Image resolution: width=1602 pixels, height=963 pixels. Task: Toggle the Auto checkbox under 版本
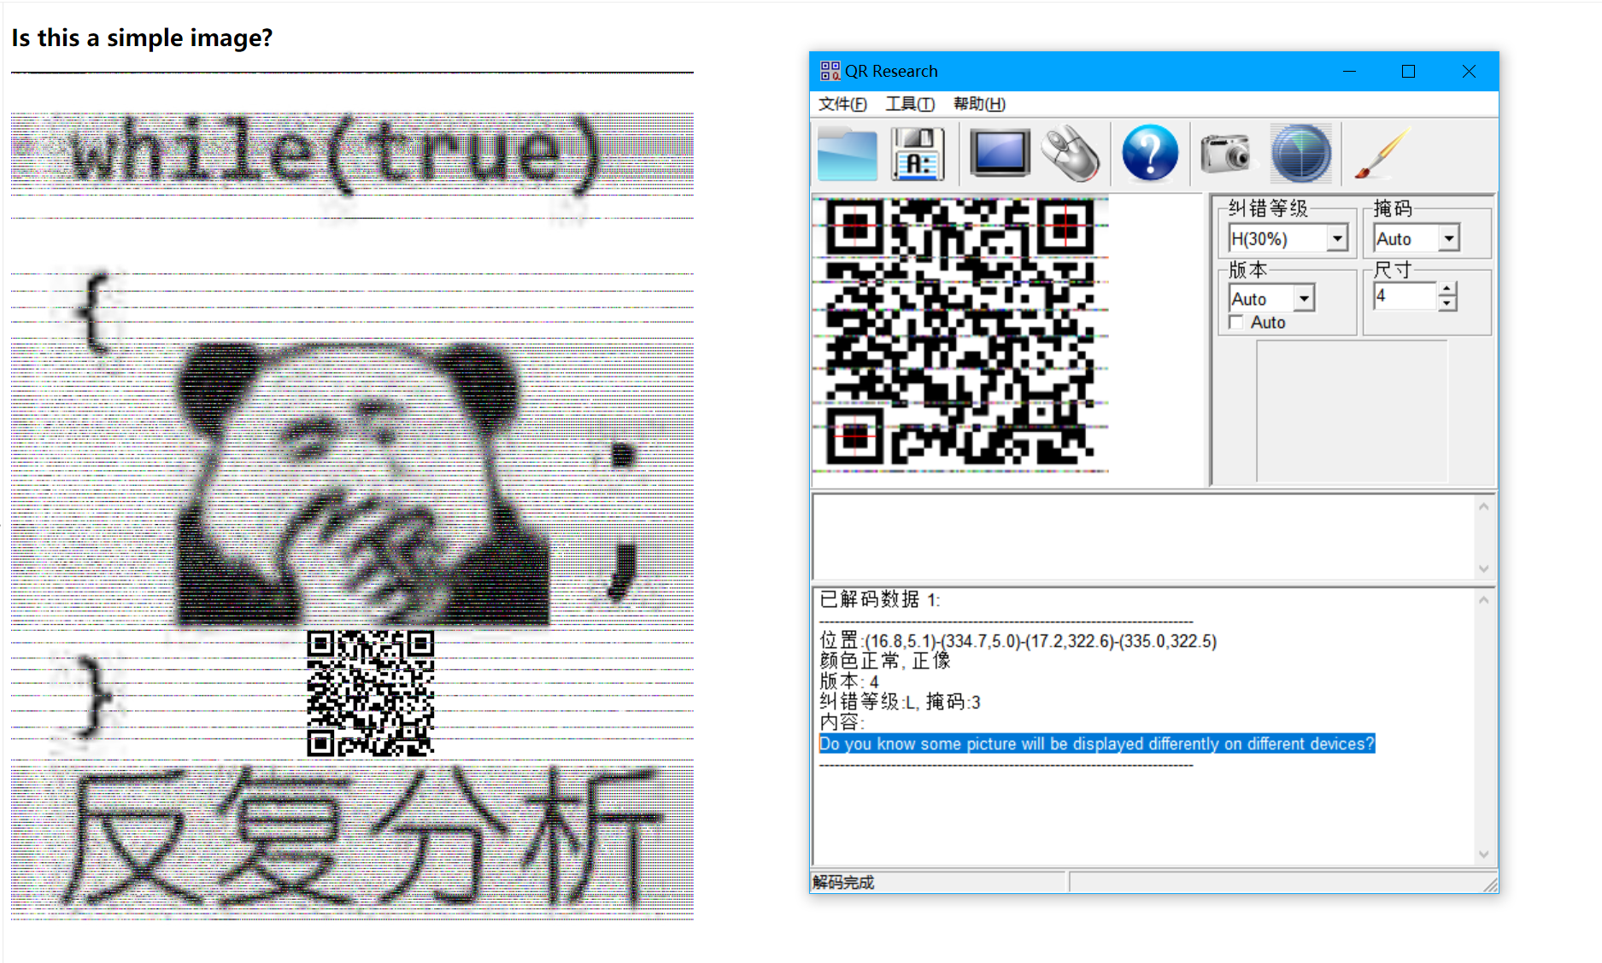[1235, 322]
